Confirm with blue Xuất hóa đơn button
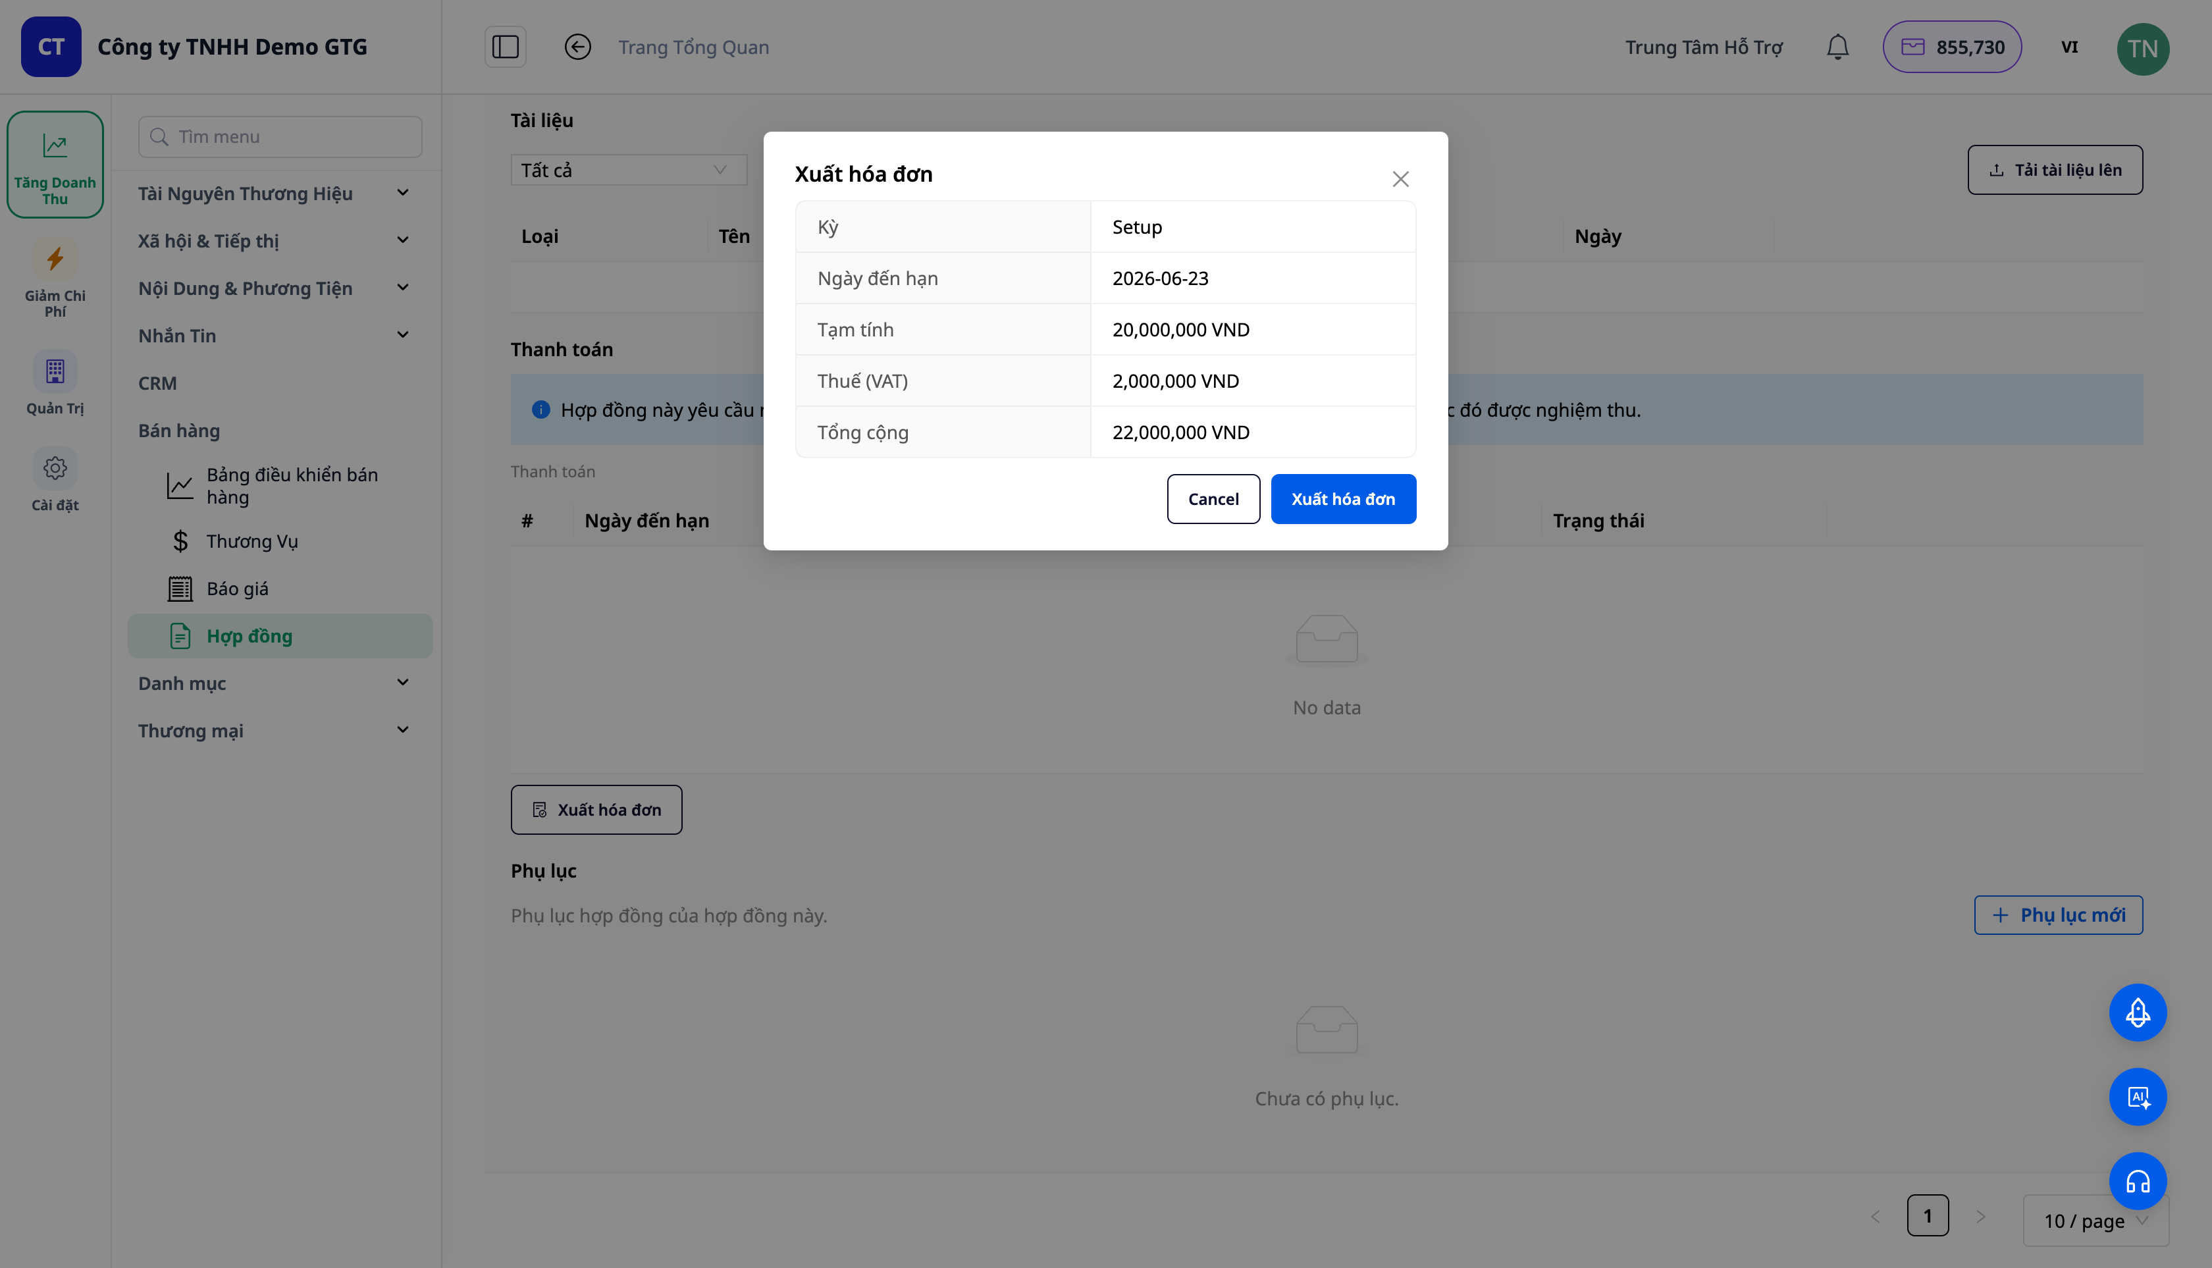Viewport: 2212px width, 1268px height. (1343, 499)
